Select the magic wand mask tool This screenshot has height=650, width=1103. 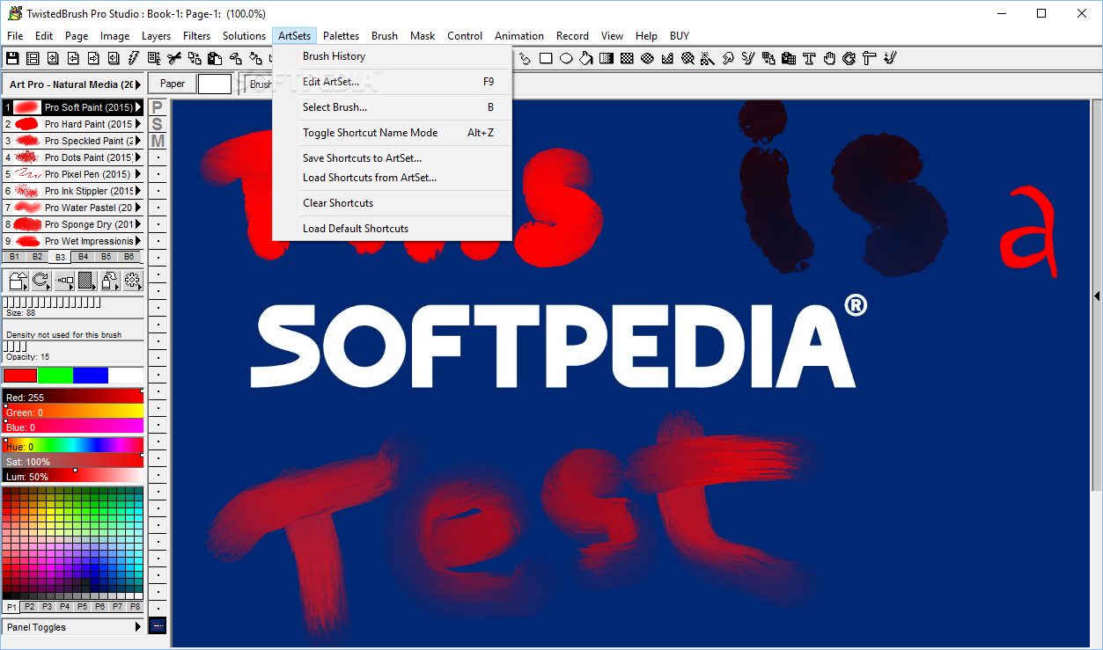[x=708, y=58]
